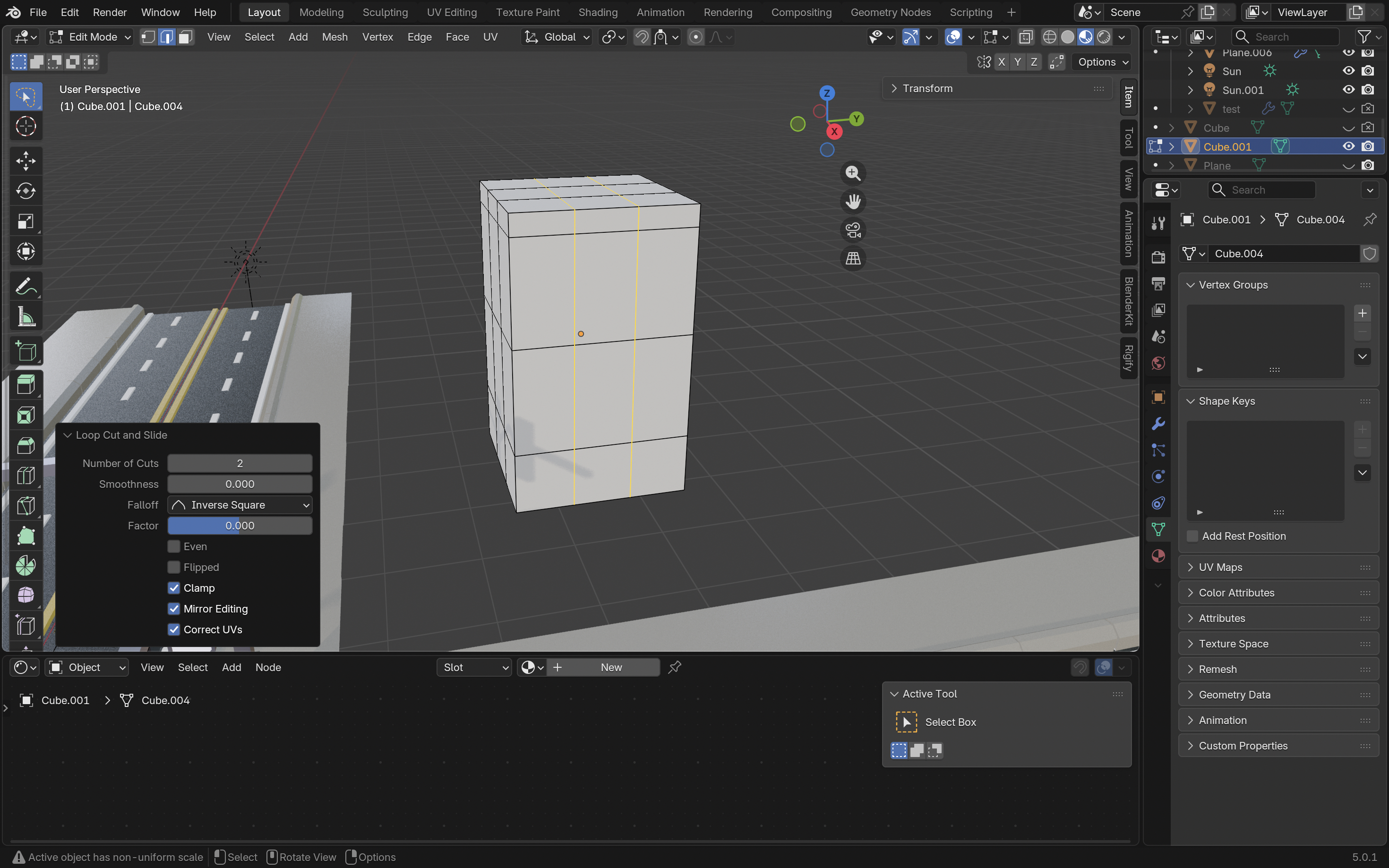Disable Mirror Editing checkbox
1389x868 pixels.
(x=174, y=609)
